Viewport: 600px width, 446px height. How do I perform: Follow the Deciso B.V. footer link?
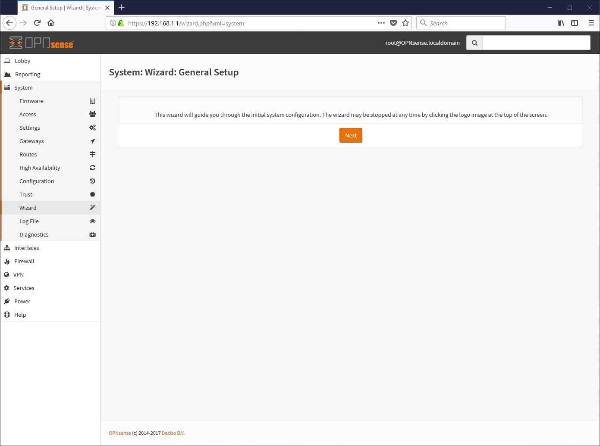(x=173, y=433)
